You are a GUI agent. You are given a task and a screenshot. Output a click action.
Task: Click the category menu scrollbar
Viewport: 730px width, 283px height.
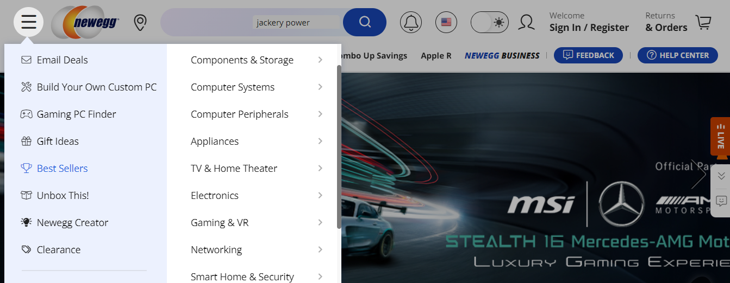pos(339,147)
